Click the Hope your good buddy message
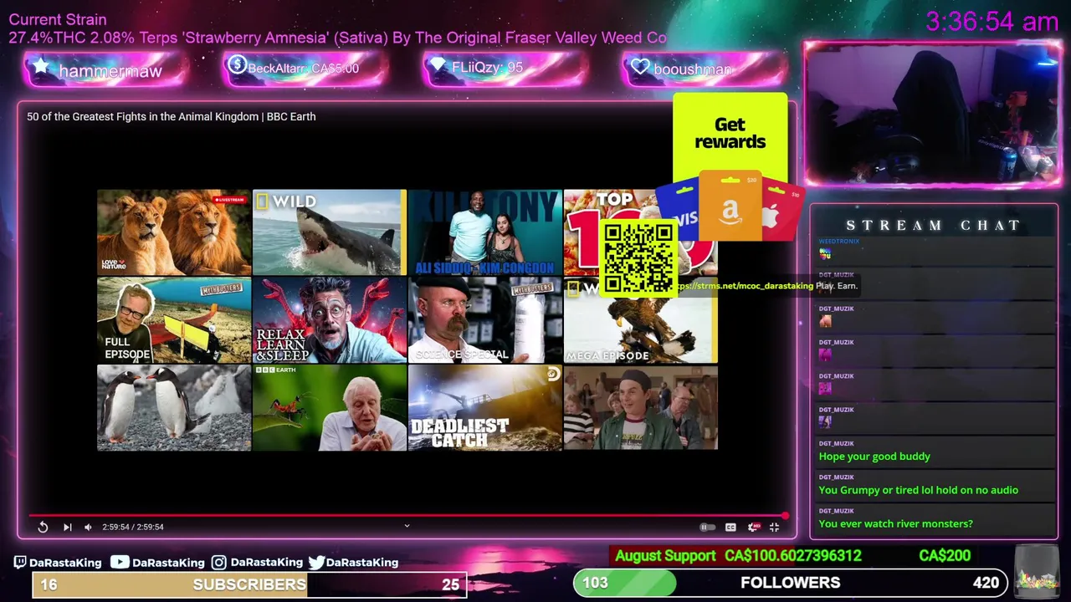This screenshot has height=602, width=1071. tap(874, 457)
